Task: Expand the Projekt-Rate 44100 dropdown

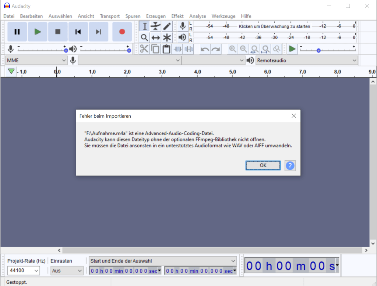Action: coord(24,271)
